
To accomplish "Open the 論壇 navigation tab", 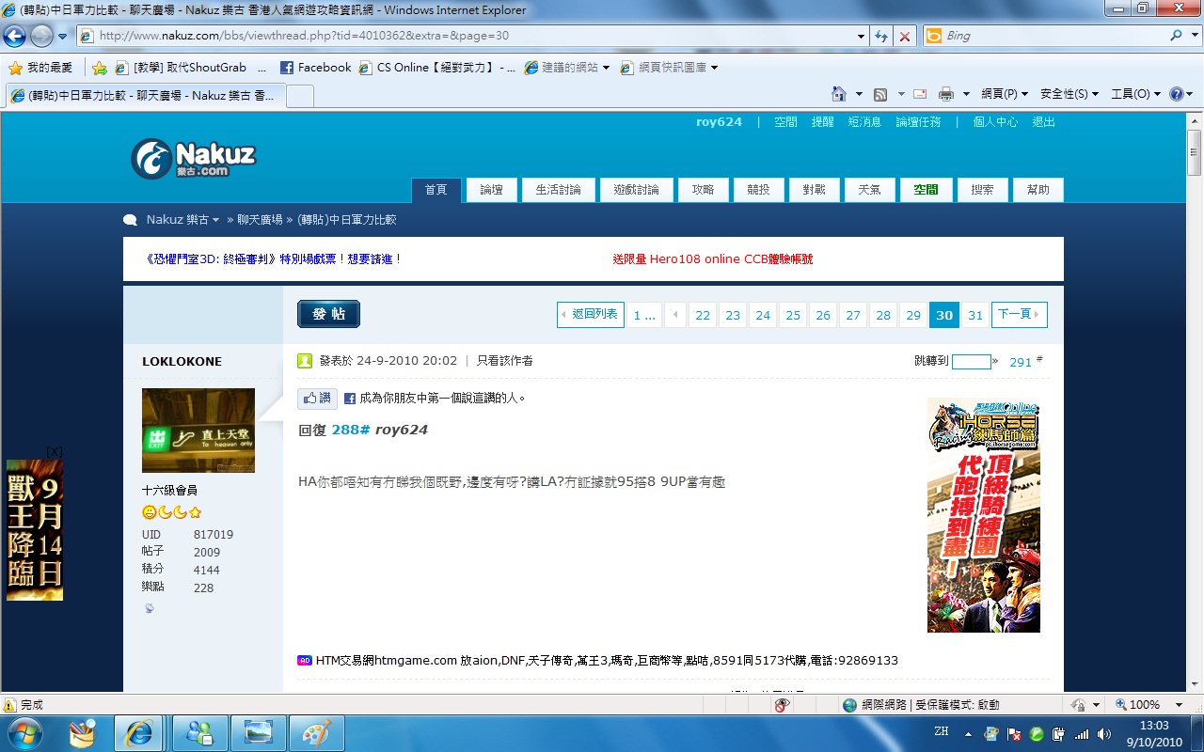I will point(491,190).
